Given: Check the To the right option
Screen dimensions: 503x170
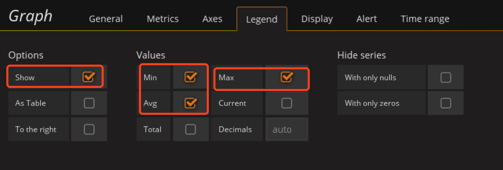Looking at the screenshot, I should pyautogui.click(x=89, y=129).
